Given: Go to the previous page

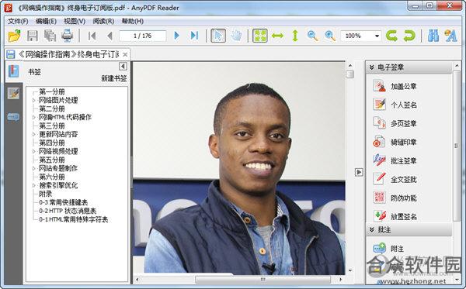Looking at the screenshot, I should point(110,36).
